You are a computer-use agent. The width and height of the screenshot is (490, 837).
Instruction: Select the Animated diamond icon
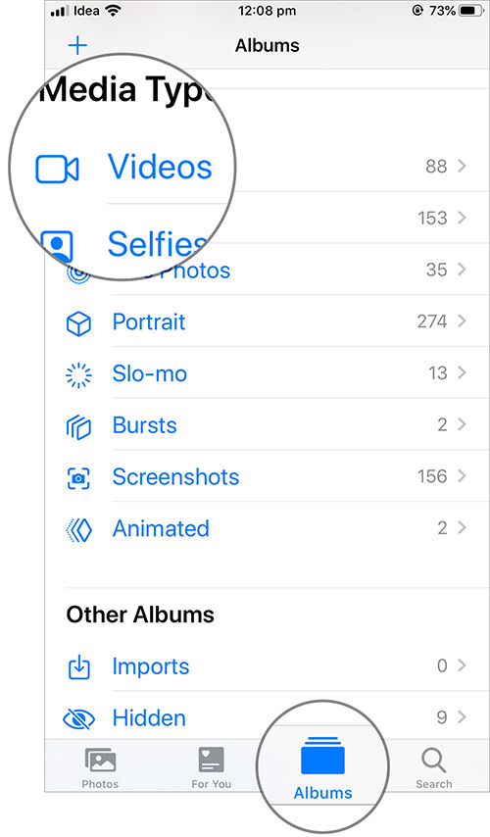tap(78, 530)
